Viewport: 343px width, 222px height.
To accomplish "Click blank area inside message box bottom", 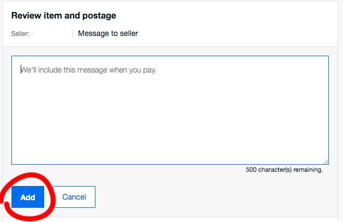I will 170,149.
